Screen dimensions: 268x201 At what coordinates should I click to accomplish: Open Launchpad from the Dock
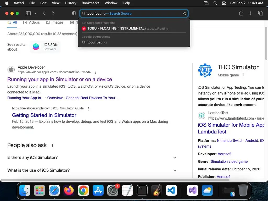[40, 190]
